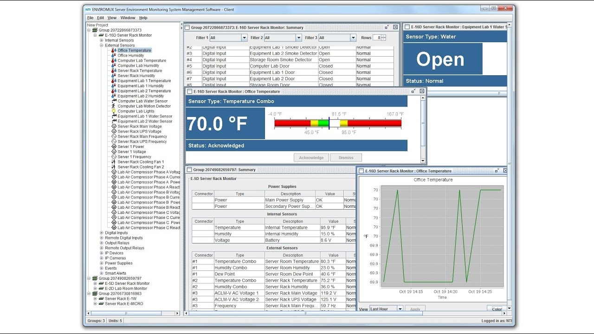Click the Group 20766730816983 tree icon

tap(95, 294)
